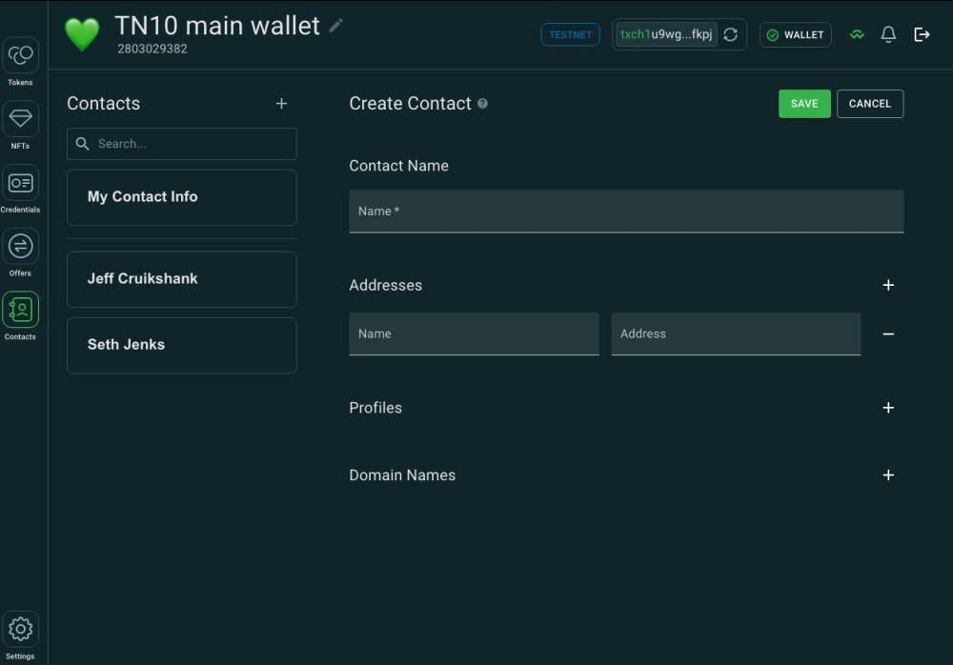Cancel contact creation
The height and width of the screenshot is (665, 953).
coord(870,104)
